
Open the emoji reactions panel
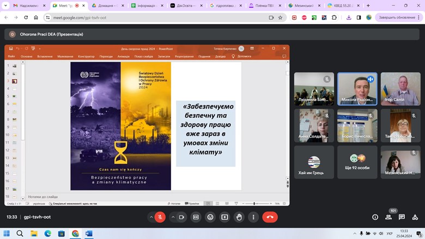click(x=210, y=217)
